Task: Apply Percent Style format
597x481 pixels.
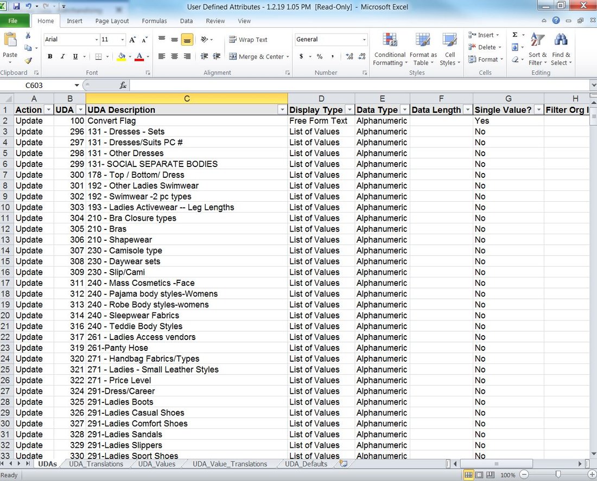Action: (x=320, y=56)
